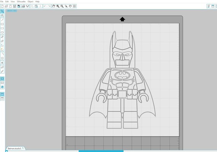217x152 pixels.
Task: Switch to the Design page view icon
Action: pos(2,79)
